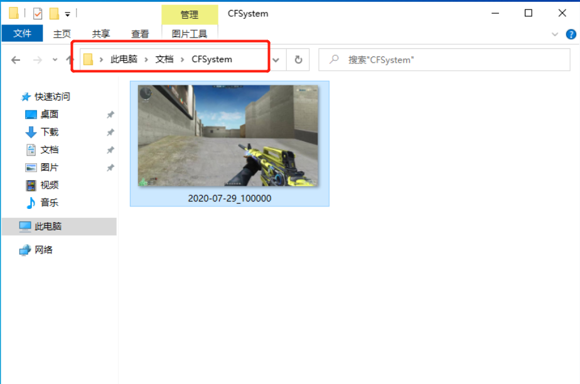Screen dimensions: 580x384
Task: Click the Properties checkmark quick access icon
Action: point(38,14)
